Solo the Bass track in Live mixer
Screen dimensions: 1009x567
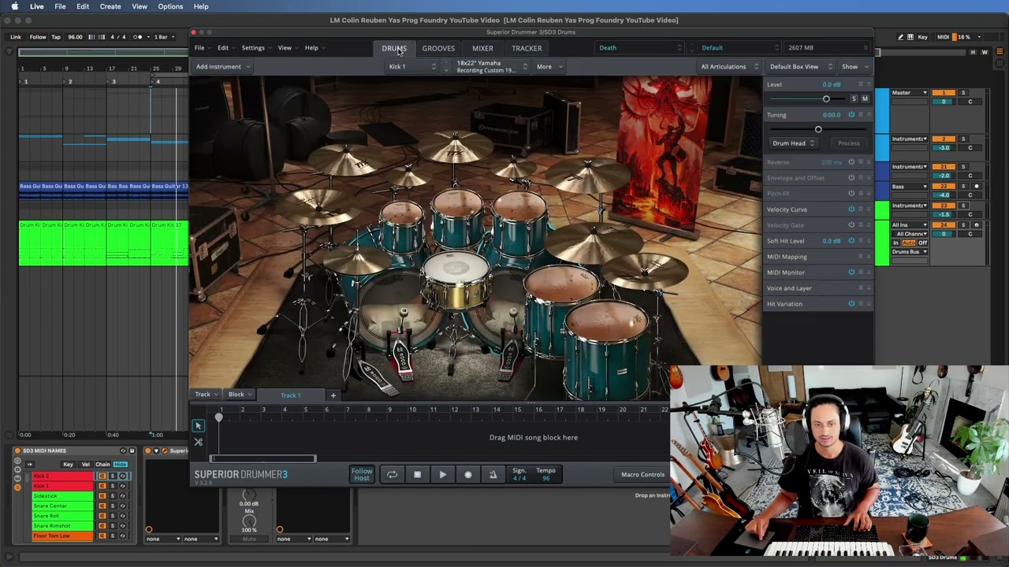tap(962, 187)
